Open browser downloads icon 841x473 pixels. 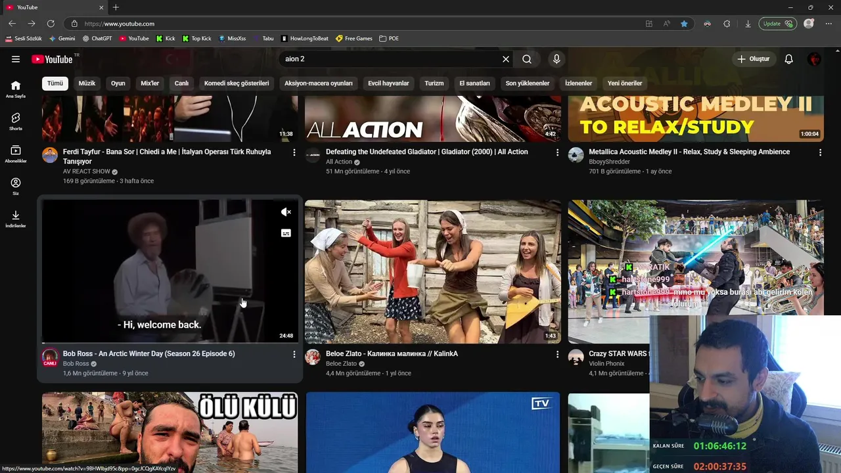748,24
